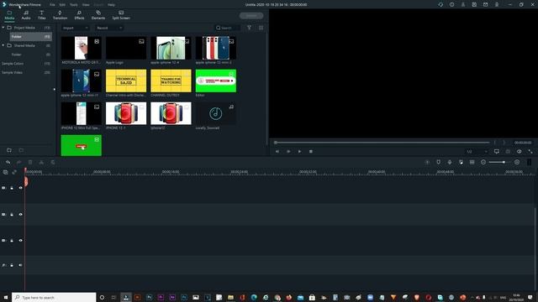Mute the audio track speaker icon
The height and width of the screenshot is (302, 538).
20,265
